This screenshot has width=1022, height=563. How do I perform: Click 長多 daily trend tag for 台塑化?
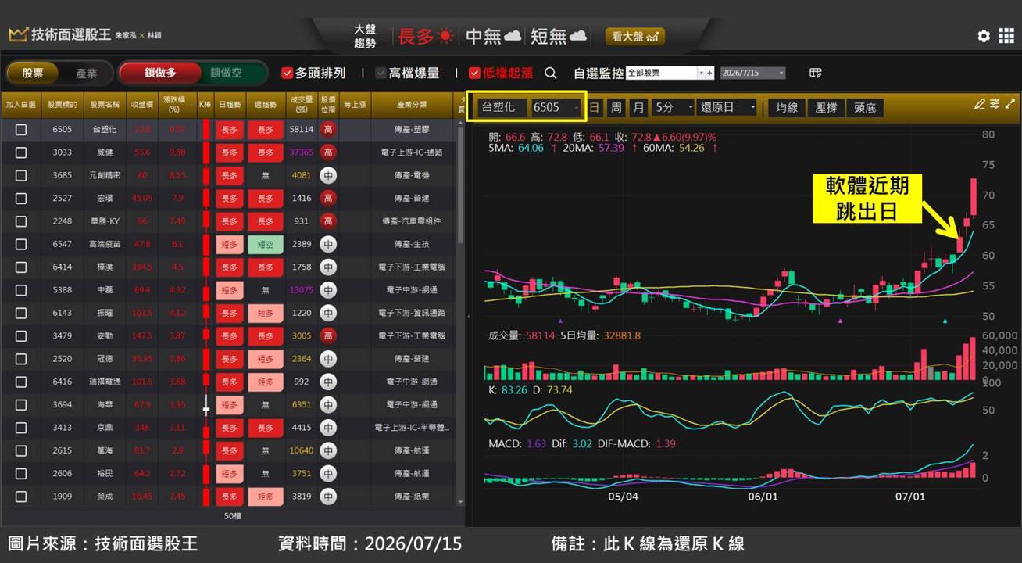pos(230,129)
